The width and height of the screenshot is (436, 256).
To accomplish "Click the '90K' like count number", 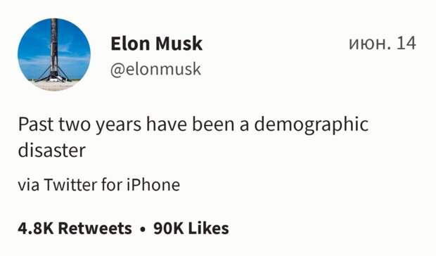I will click(x=169, y=229).
